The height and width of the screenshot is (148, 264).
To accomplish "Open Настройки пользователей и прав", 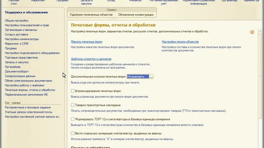I will [x=27, y=25].
